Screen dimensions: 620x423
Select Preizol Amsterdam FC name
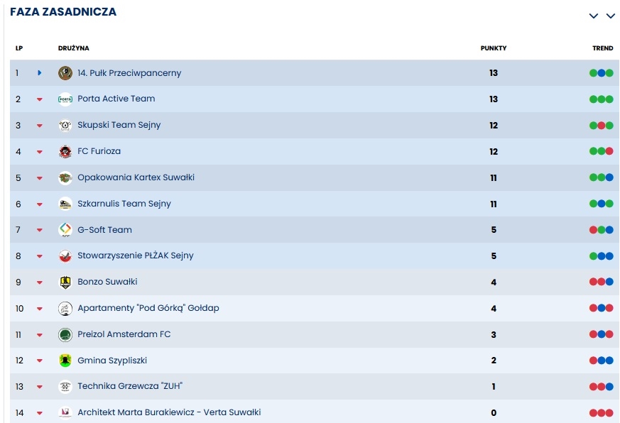(124, 334)
